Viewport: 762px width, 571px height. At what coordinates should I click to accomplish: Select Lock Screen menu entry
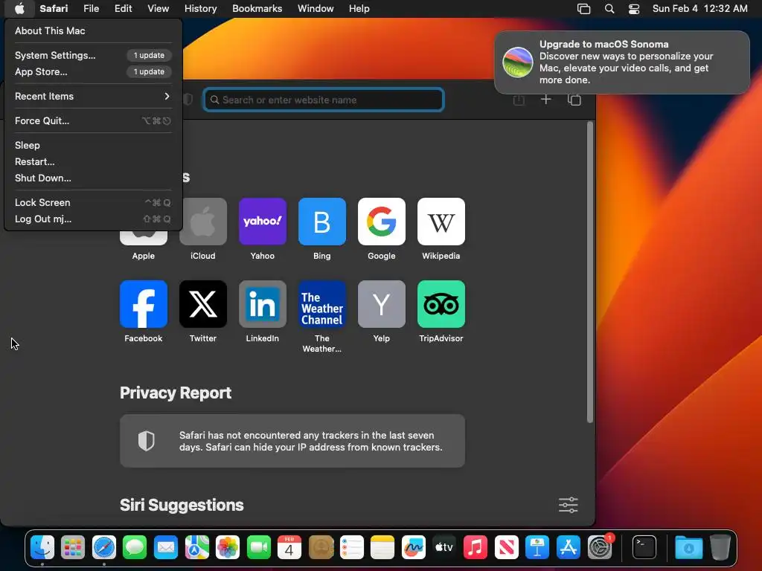(x=93, y=202)
